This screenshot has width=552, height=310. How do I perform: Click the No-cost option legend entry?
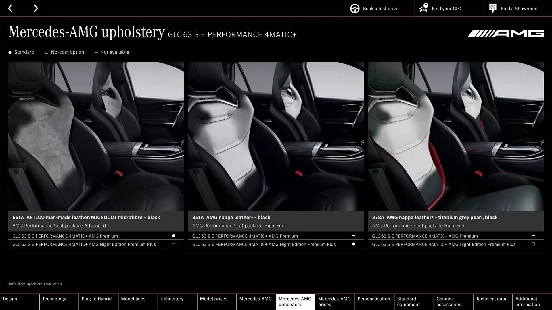click(x=64, y=52)
